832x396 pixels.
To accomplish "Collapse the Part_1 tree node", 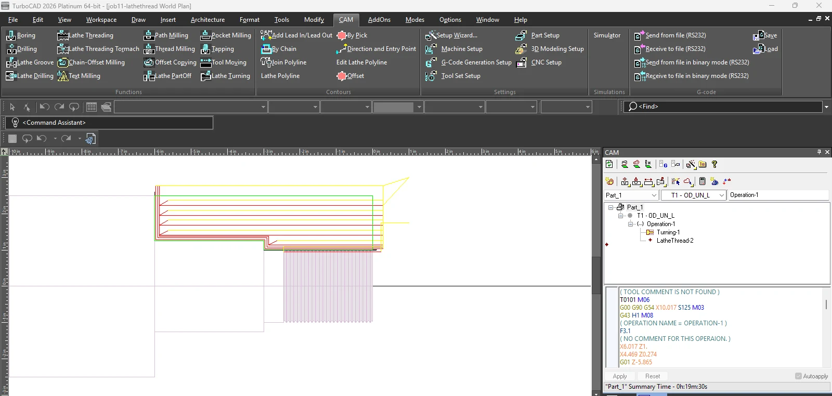I will coord(611,207).
